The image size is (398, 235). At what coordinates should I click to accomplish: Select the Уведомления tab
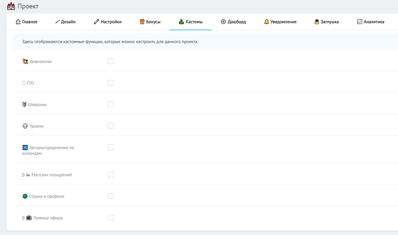(x=280, y=22)
